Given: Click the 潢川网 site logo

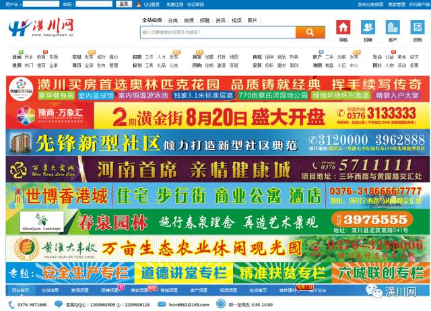Looking at the screenshot, I should pos(41,28).
